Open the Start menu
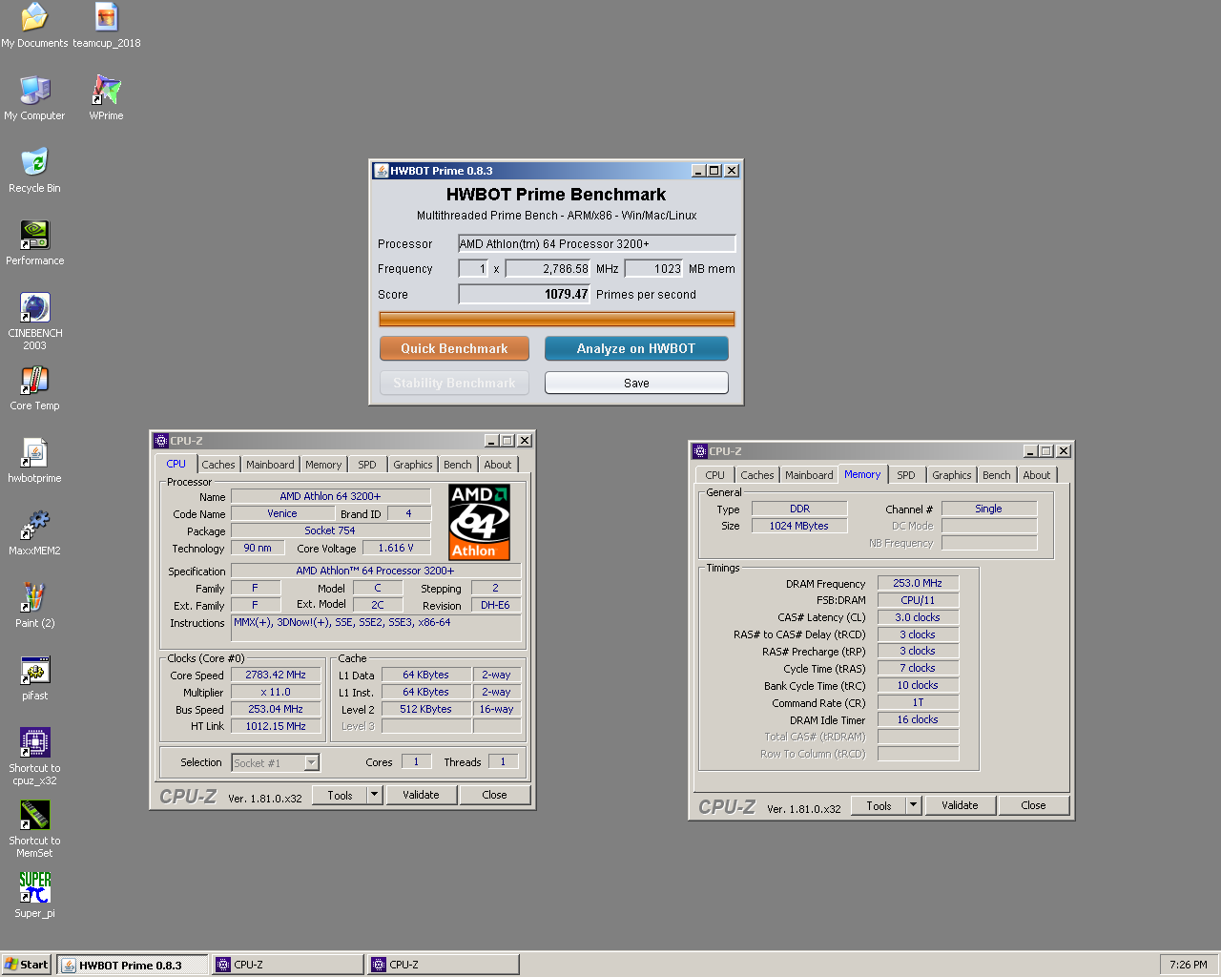The width and height of the screenshot is (1221, 977). [27, 965]
